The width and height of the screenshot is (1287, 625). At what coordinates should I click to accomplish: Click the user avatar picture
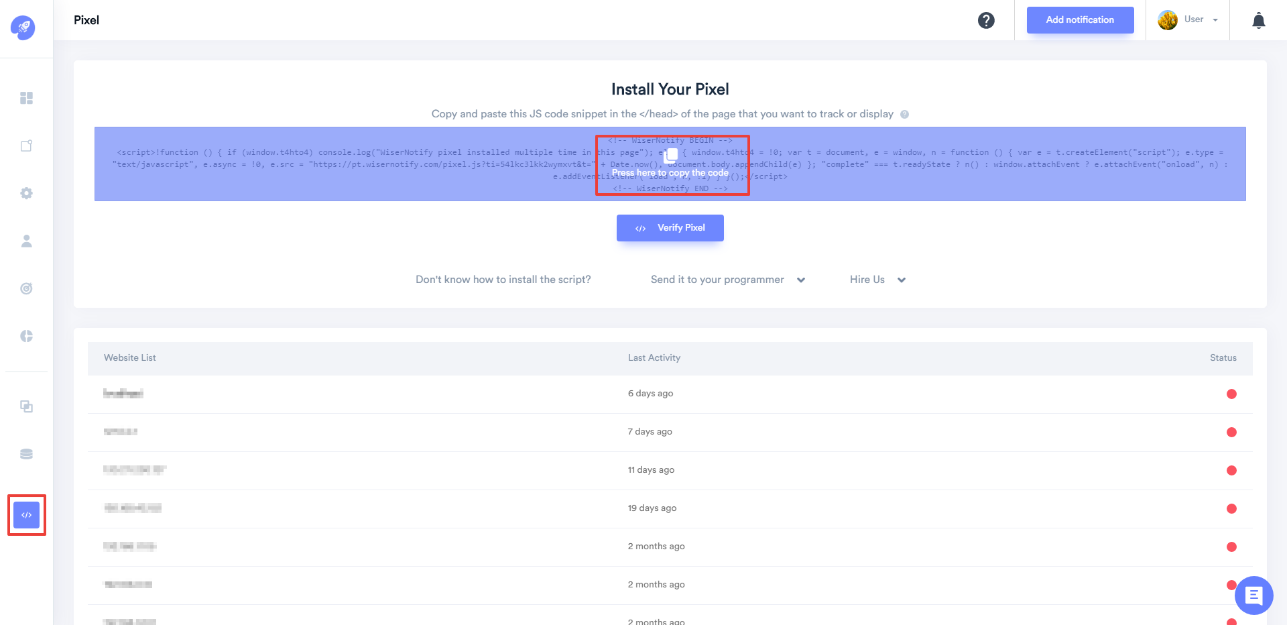(1168, 20)
